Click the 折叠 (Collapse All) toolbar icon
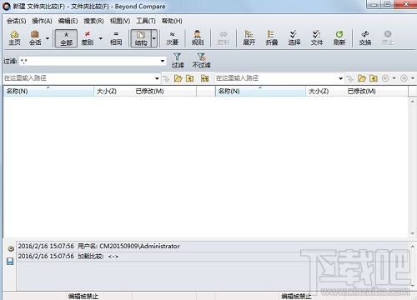 coord(272,38)
